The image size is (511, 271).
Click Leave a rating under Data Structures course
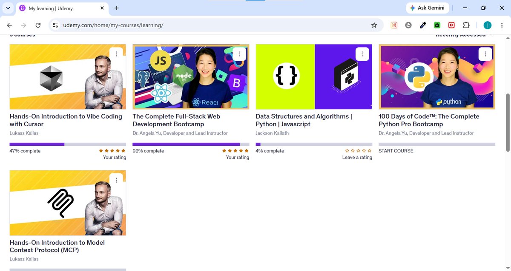pos(357,157)
